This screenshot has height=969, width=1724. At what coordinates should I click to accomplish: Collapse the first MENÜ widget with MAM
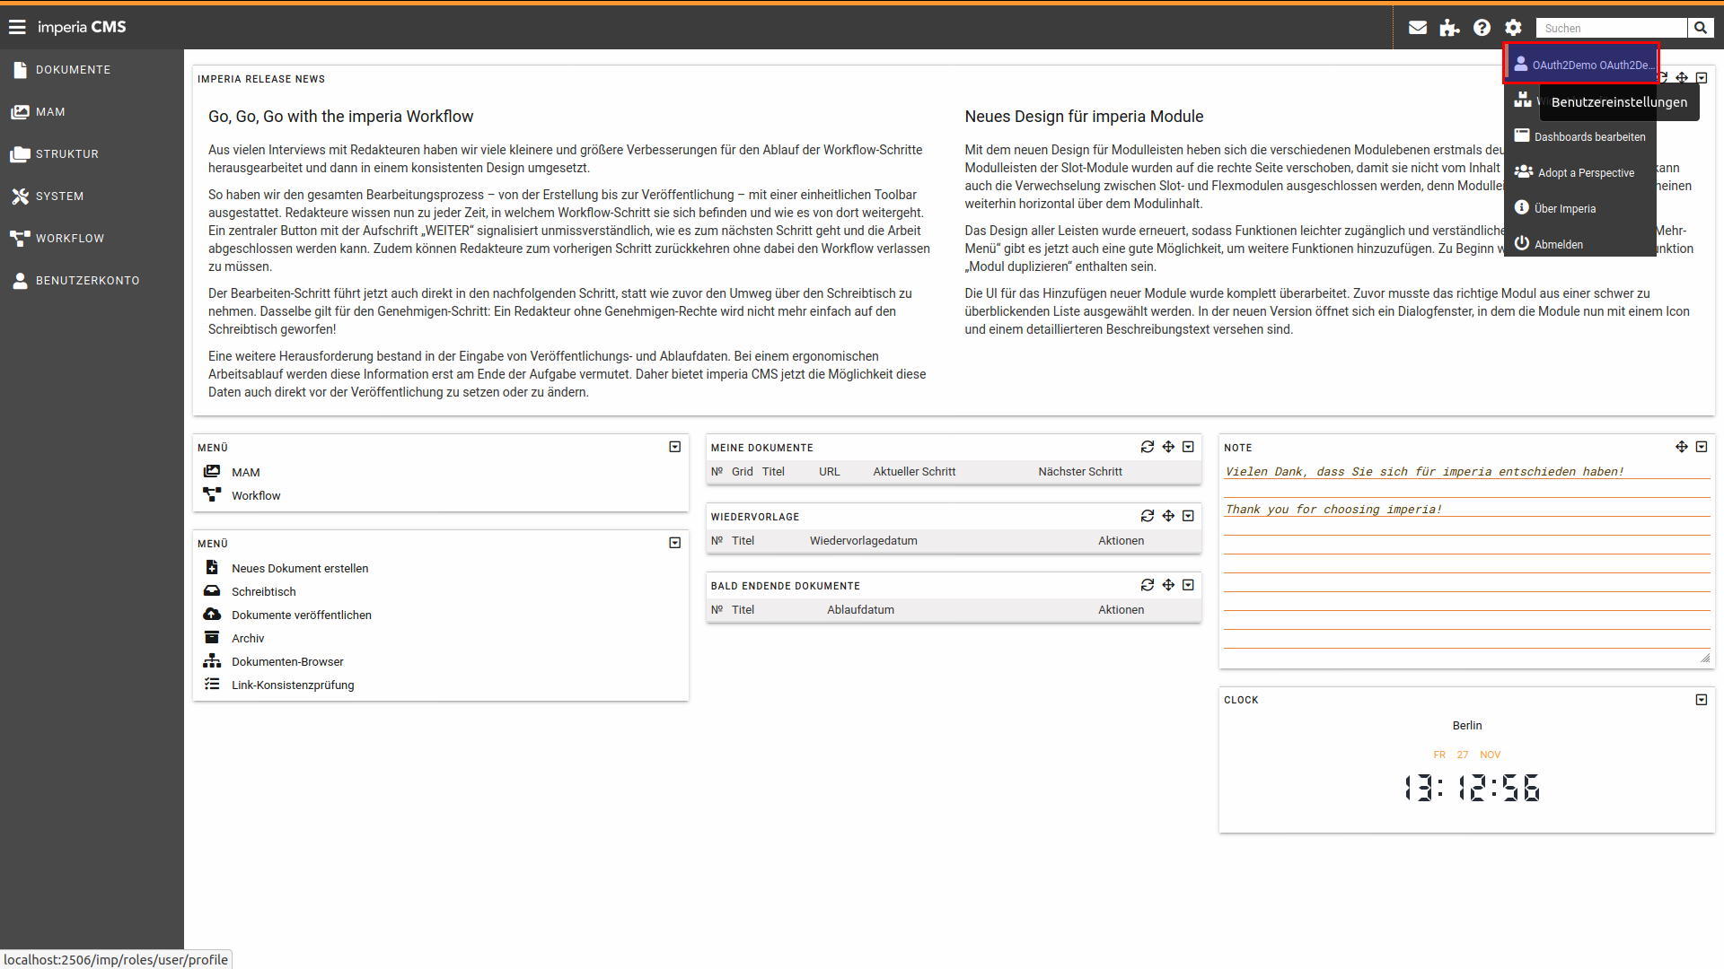675,447
